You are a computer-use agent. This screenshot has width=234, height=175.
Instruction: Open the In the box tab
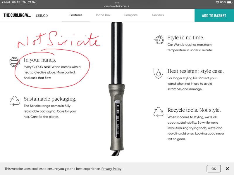[103, 15]
